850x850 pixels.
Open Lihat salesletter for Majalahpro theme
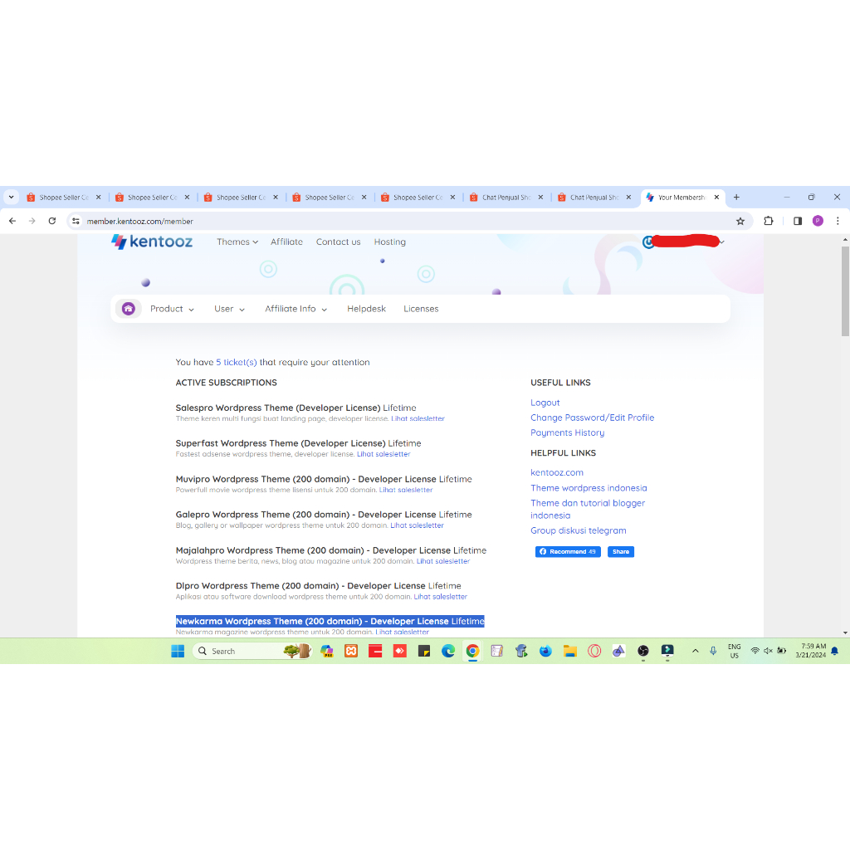[443, 561]
